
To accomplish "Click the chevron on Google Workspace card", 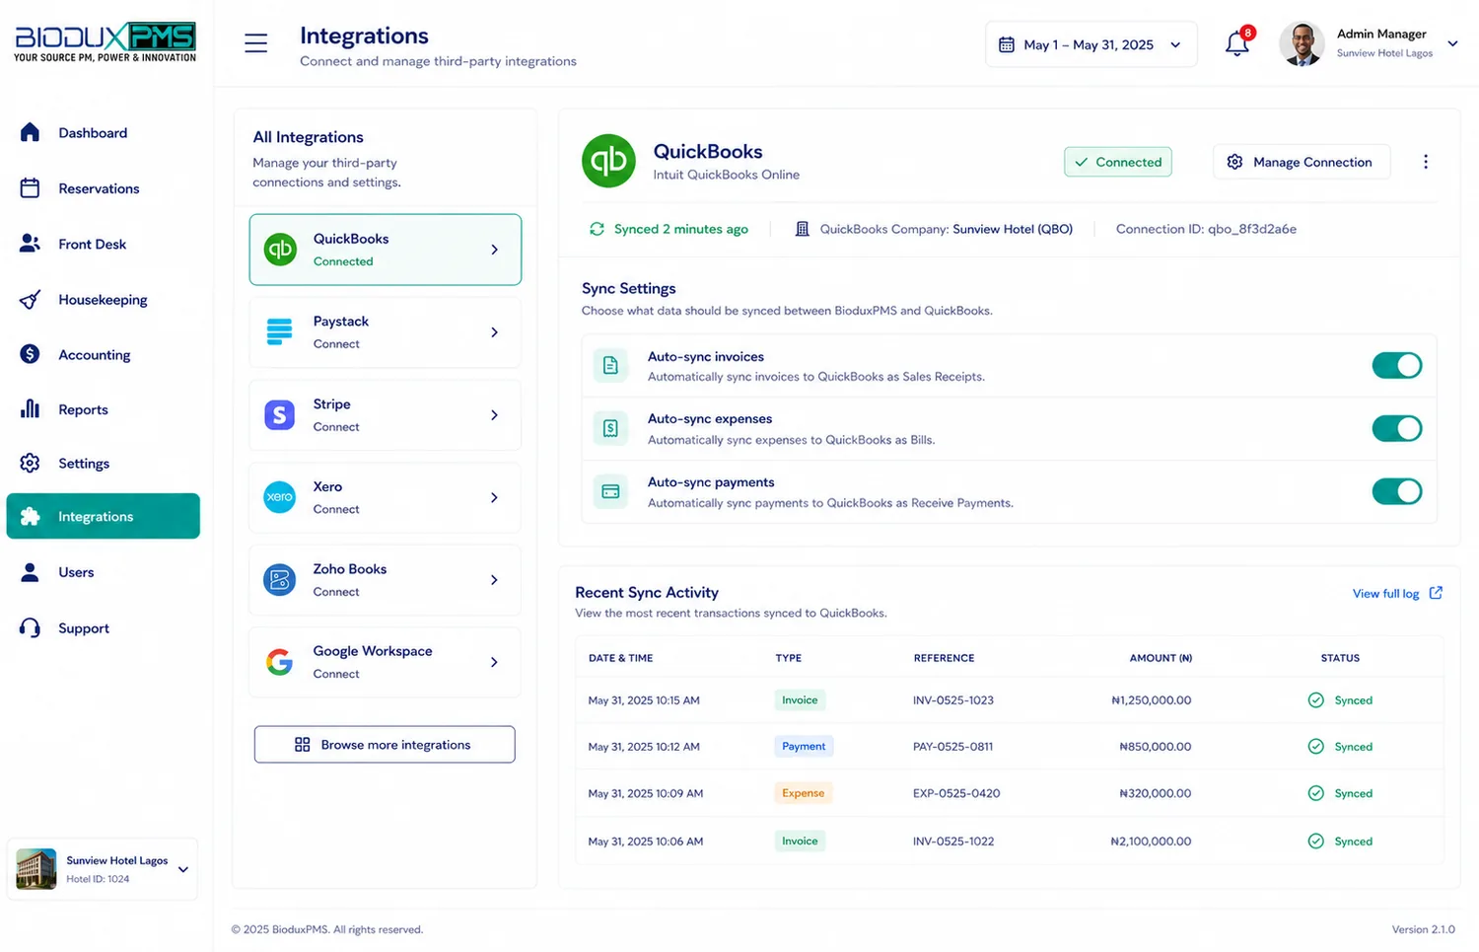I will (495, 662).
